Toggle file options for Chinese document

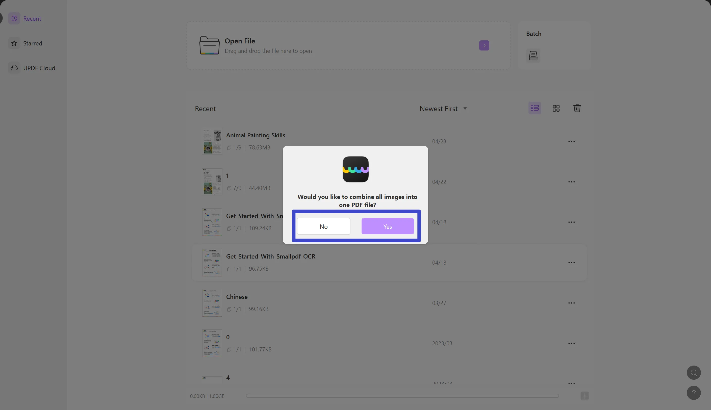(x=571, y=303)
